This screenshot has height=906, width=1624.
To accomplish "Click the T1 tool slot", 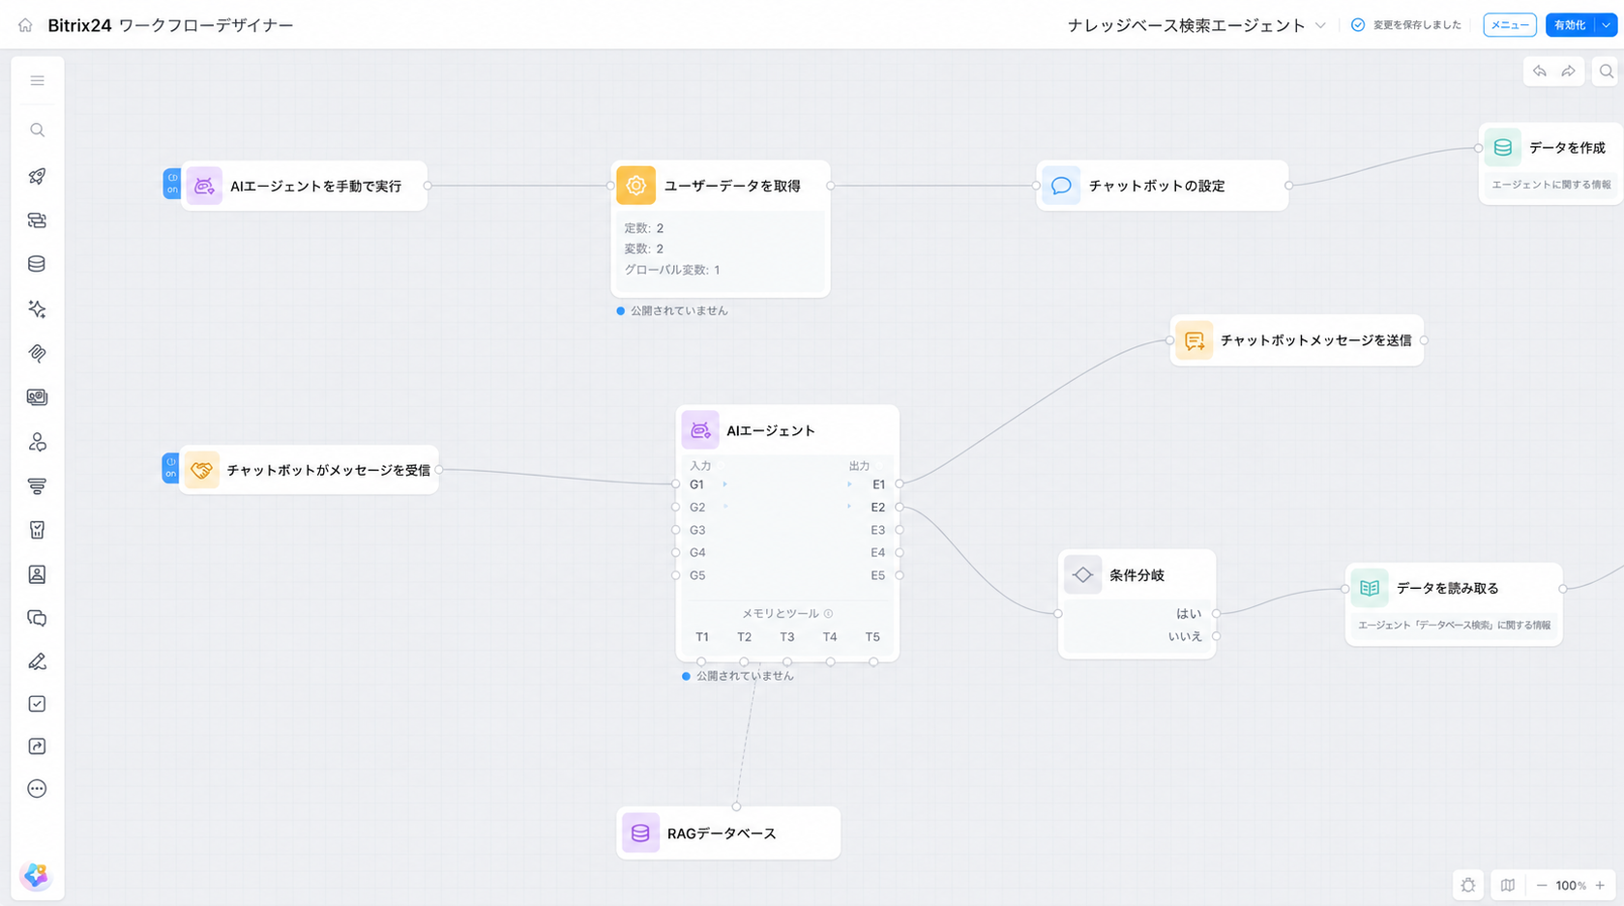I will (702, 637).
